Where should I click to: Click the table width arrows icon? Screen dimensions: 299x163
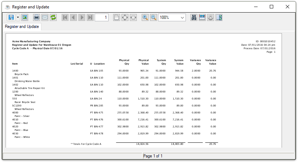(202, 17)
